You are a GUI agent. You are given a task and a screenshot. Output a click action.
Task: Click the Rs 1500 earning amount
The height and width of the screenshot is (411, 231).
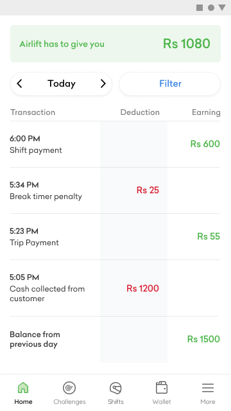coord(203,339)
